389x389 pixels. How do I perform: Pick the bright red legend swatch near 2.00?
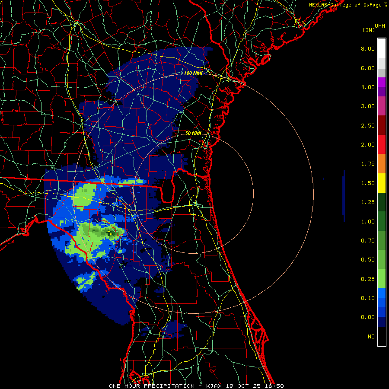coord(382,144)
